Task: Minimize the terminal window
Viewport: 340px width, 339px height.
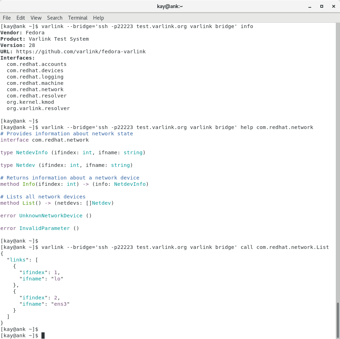Action: pyautogui.click(x=310, y=7)
